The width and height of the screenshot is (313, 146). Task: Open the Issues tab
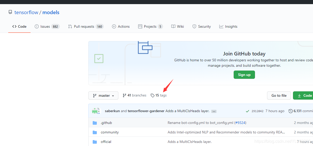pyautogui.click(x=47, y=26)
